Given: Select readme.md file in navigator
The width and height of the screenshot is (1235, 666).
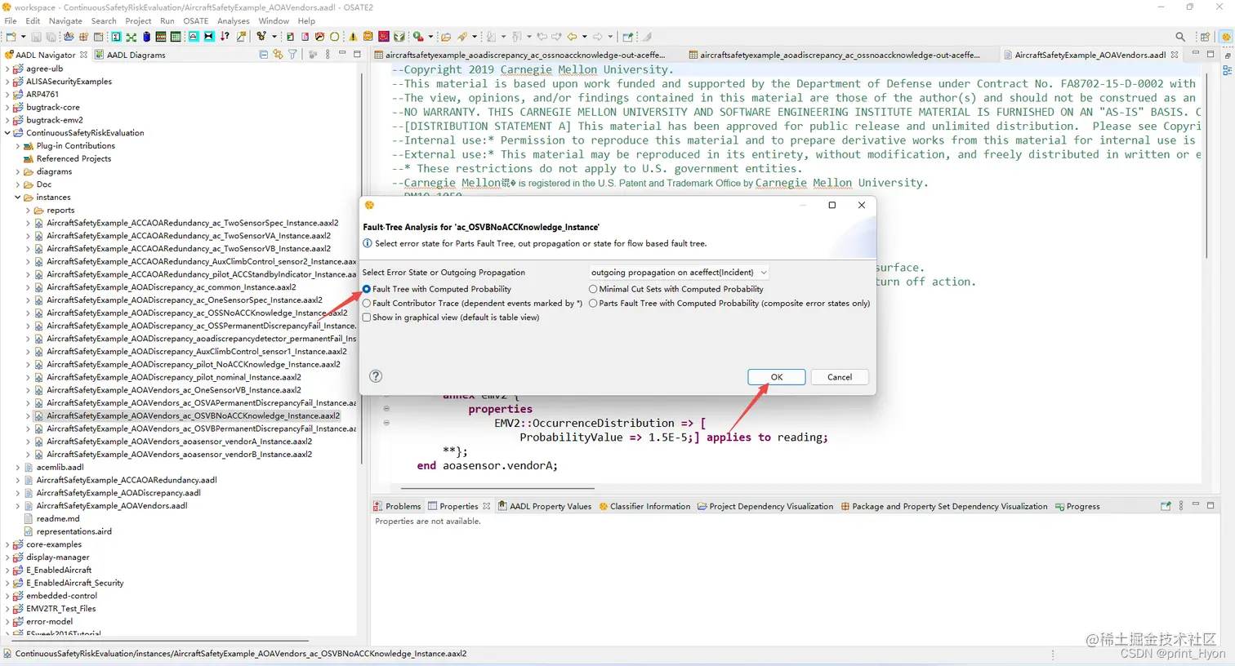Looking at the screenshot, I should tap(58, 518).
